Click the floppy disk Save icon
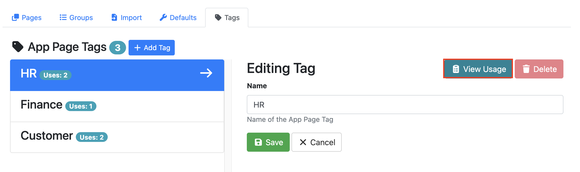This screenshot has height=172, width=580. coord(258,142)
